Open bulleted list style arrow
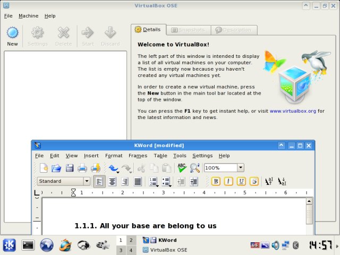This screenshot has height=255, width=340. 170,186
